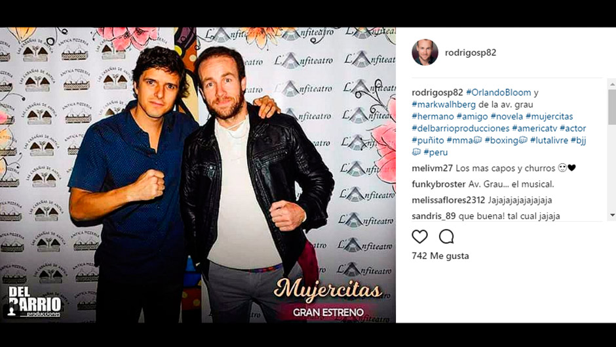Open the #OrlandoBloom hashtag
The image size is (616, 347).
(x=499, y=92)
